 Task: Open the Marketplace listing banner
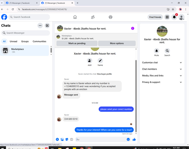tap(96, 37)
